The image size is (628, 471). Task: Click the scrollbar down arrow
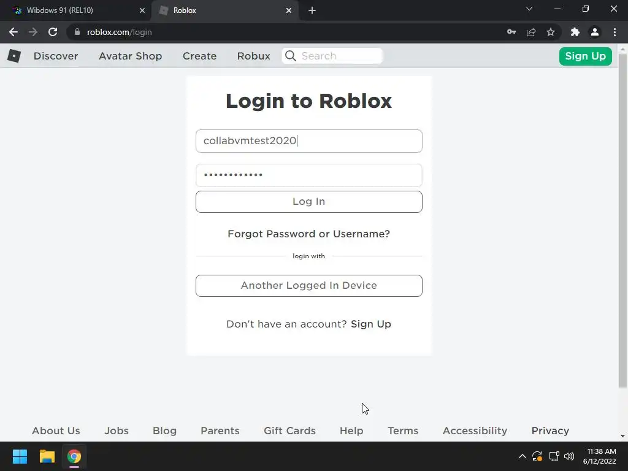(622, 436)
